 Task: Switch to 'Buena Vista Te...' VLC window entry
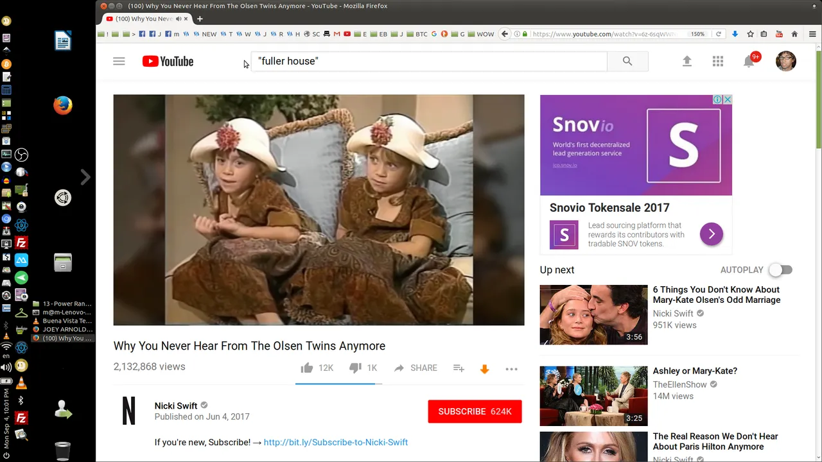coord(62,321)
